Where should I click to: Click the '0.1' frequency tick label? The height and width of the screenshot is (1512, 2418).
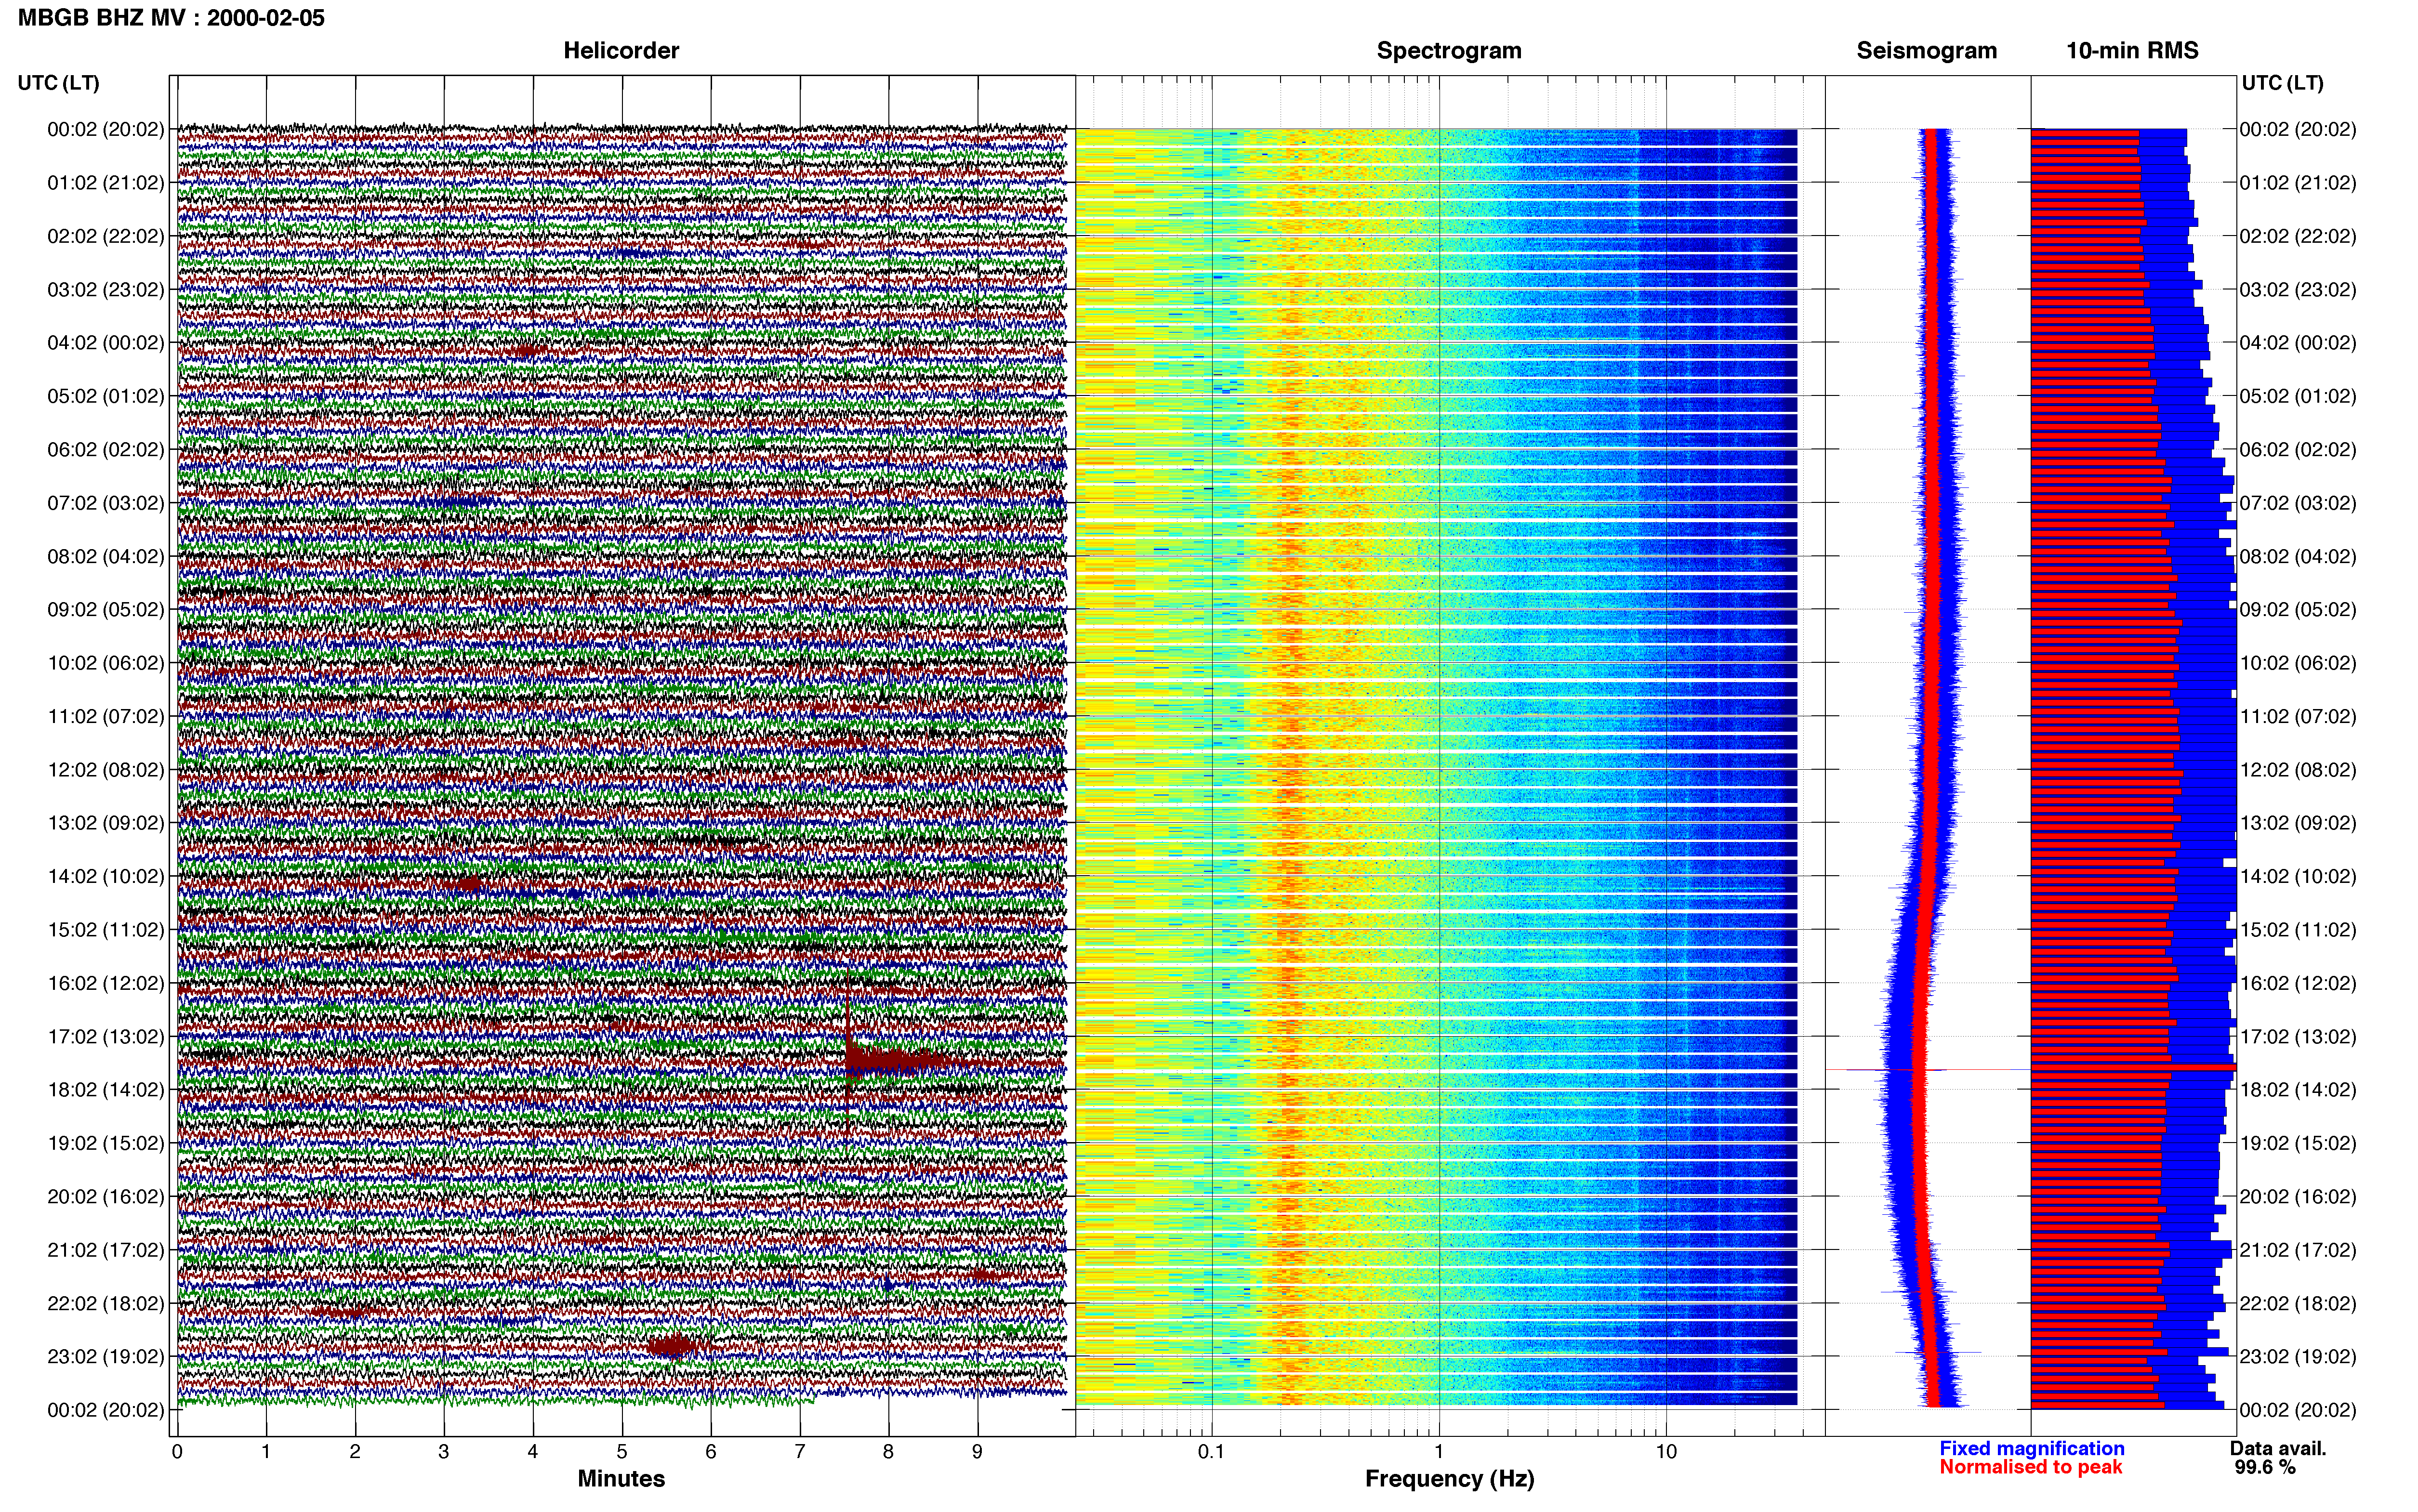pyautogui.click(x=1211, y=1452)
